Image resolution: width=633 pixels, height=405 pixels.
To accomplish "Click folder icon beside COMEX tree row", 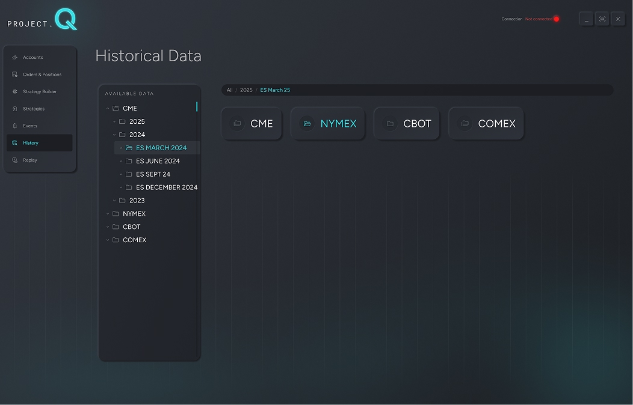I will point(116,240).
